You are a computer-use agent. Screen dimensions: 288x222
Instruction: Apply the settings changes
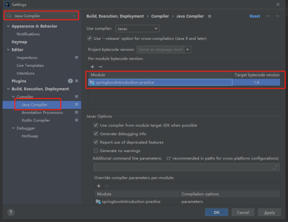(x=269, y=212)
